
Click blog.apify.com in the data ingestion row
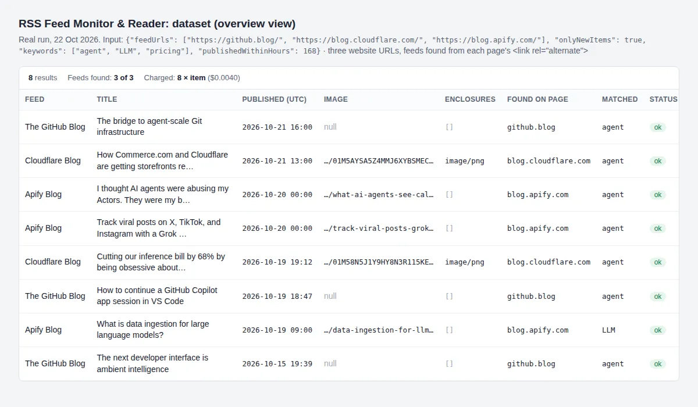click(537, 330)
